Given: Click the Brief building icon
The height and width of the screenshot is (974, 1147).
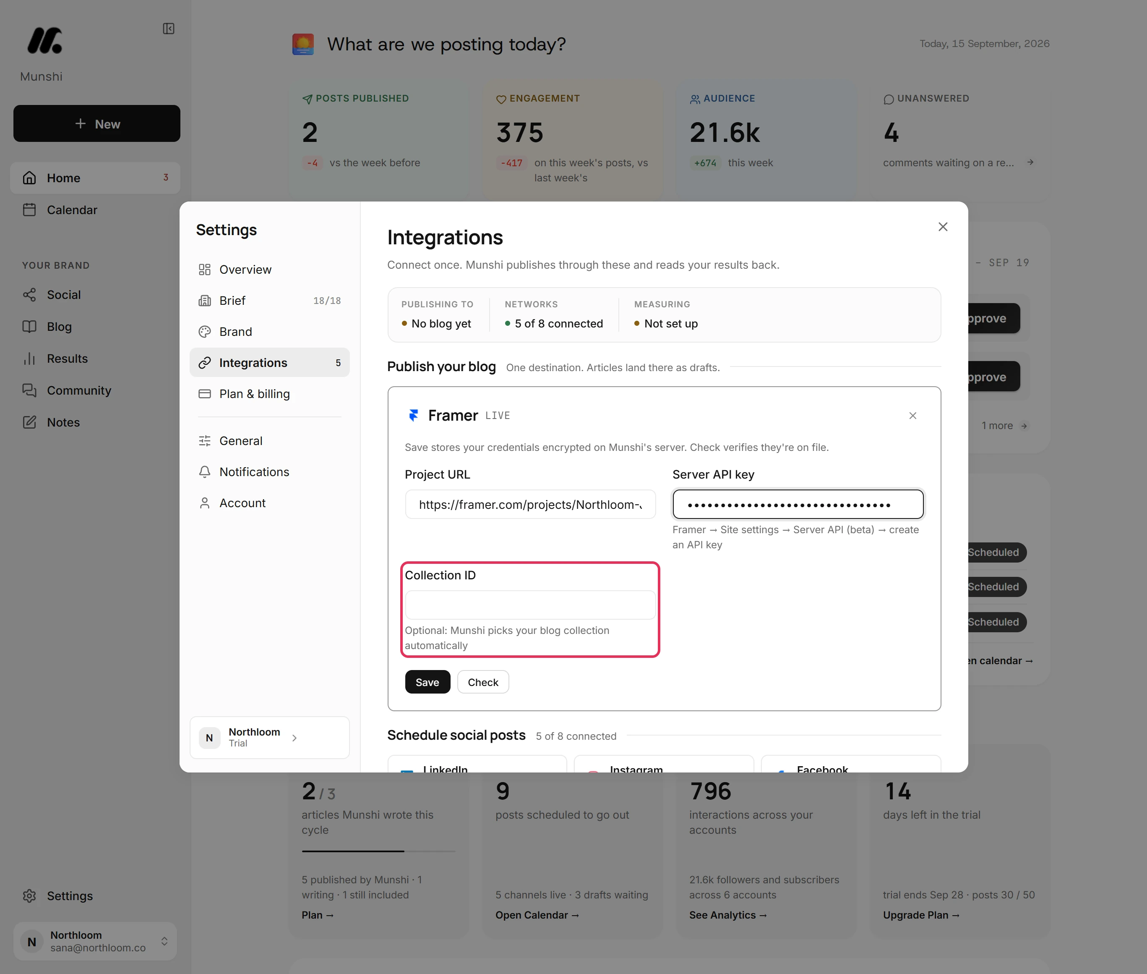Looking at the screenshot, I should point(205,300).
